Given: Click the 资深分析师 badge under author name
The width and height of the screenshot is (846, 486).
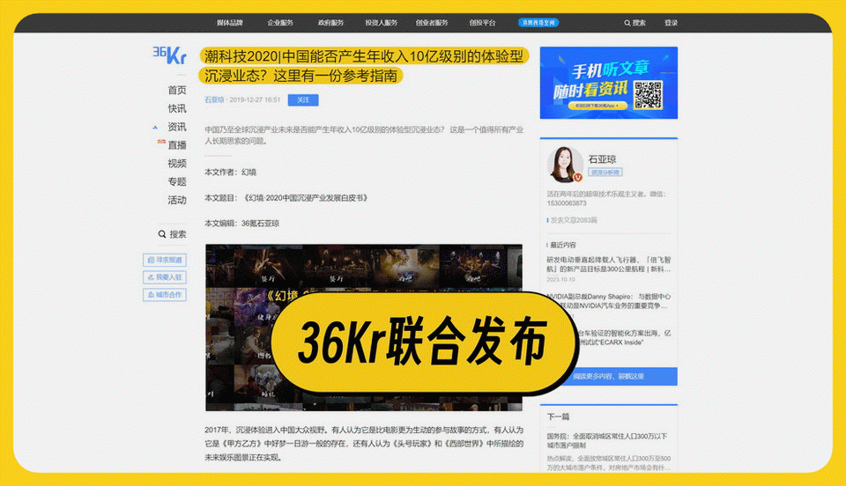Looking at the screenshot, I should point(605,173).
